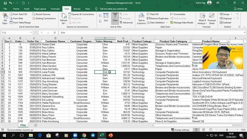Open Order Date filter dropdown

click(x=40, y=41)
